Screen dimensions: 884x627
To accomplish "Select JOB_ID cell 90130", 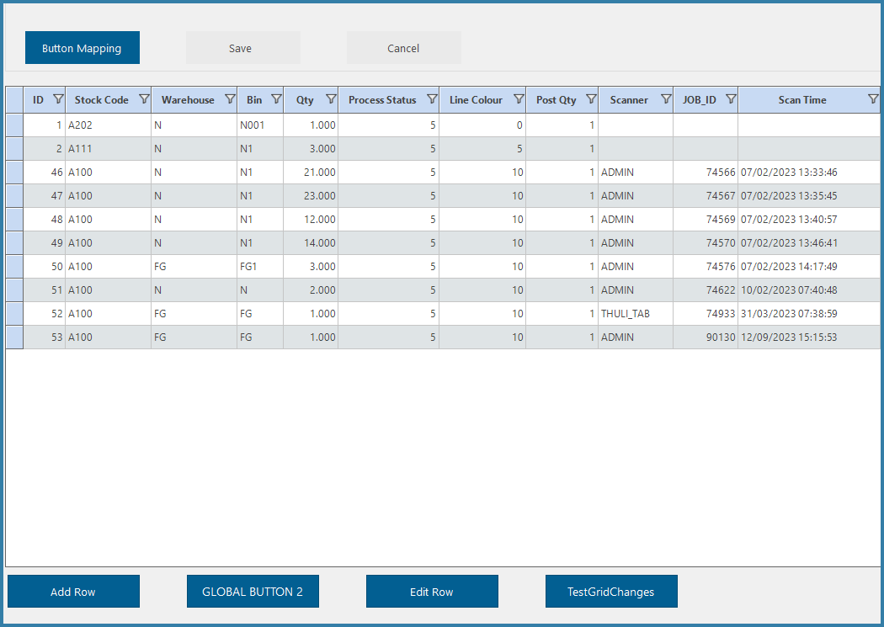I will tap(706, 337).
